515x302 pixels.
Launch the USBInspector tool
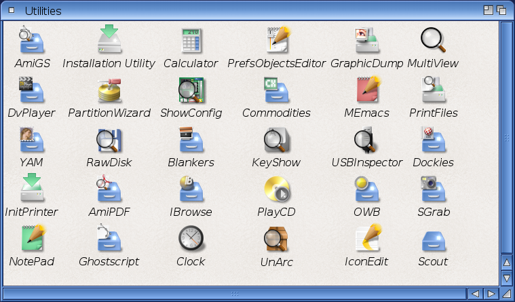click(x=366, y=141)
